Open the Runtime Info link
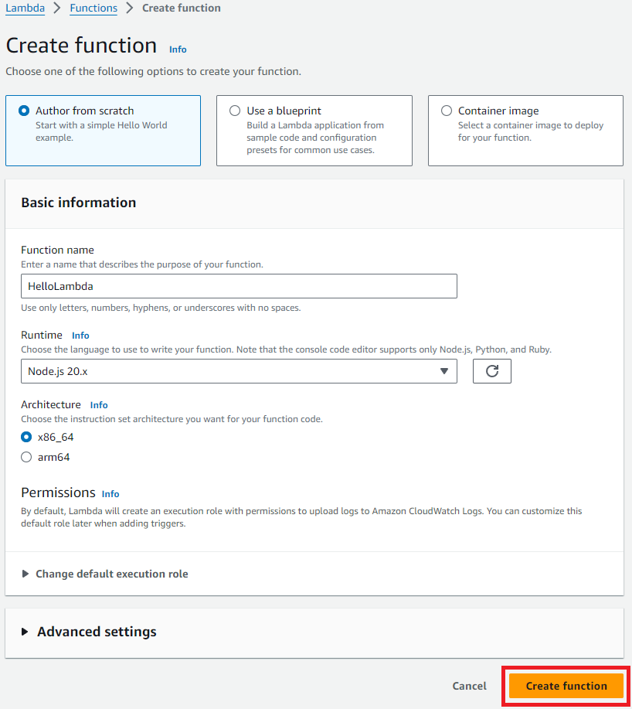This screenshot has width=632, height=709. 80,336
